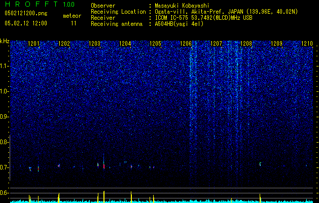The height and width of the screenshot is (203, 319).
Task: Click the 1208 time marker
Action: [x=246, y=44]
